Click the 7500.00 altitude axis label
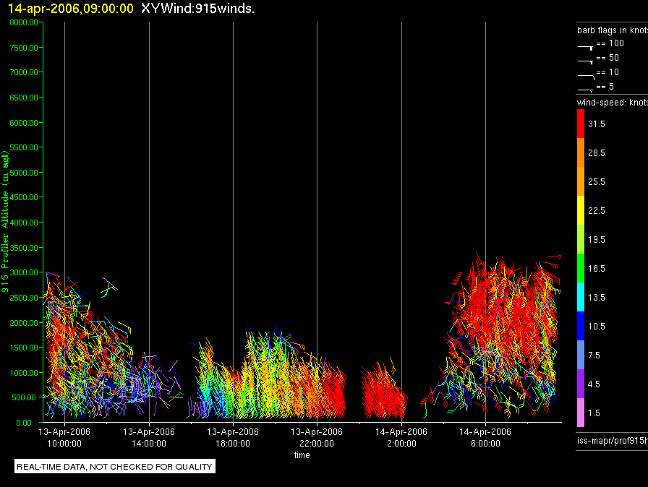This screenshot has width=648, height=487. [x=24, y=48]
